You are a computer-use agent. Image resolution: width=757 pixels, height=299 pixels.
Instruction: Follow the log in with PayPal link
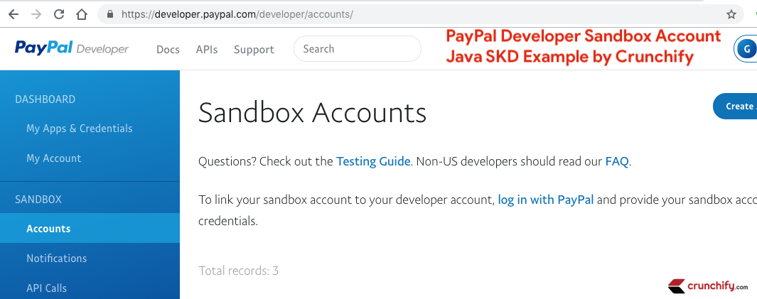pos(545,200)
